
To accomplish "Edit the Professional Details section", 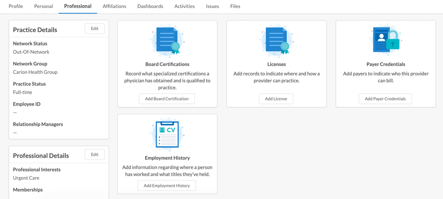I will (95, 155).
